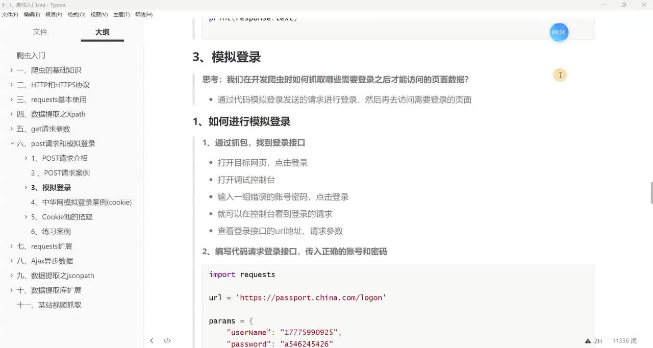Jump to 4、中华网模拟登录案例(cookie) outline item

81,202
